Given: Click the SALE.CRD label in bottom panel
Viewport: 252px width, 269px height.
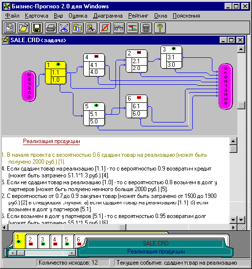Looking at the screenshot, I should coord(156,243).
